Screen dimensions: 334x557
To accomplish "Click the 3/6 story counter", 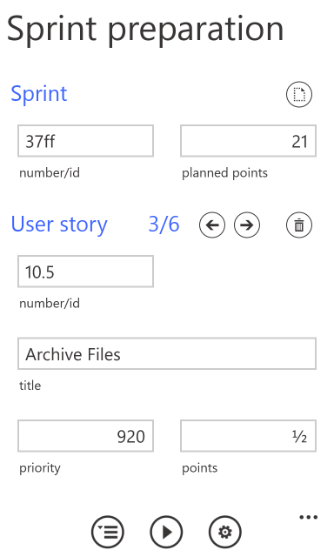I will tap(164, 225).
